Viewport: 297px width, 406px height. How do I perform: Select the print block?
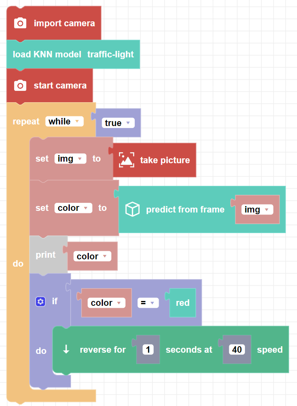[x=46, y=255]
